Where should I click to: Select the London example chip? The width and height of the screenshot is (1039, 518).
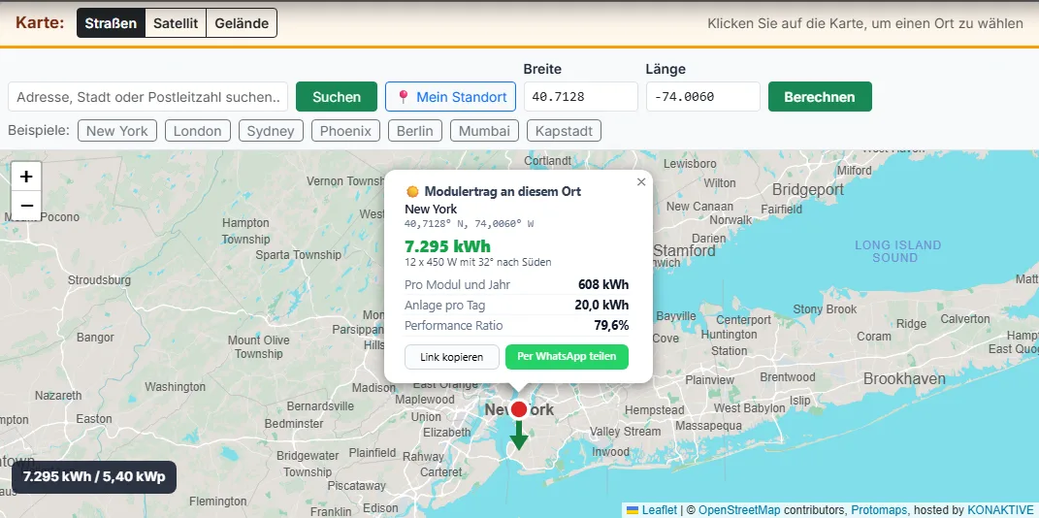198,131
